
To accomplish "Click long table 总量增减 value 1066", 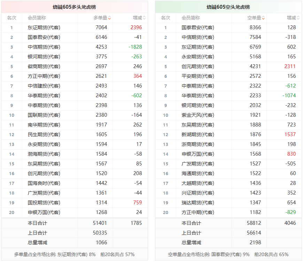I will pyautogui.click(x=101, y=243).
